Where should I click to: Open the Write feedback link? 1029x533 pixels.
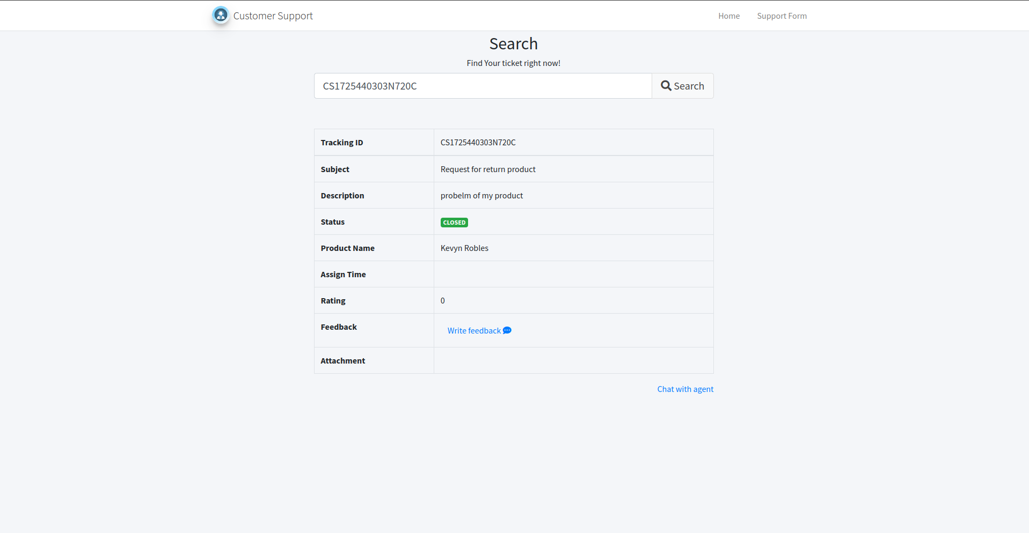[474, 331]
